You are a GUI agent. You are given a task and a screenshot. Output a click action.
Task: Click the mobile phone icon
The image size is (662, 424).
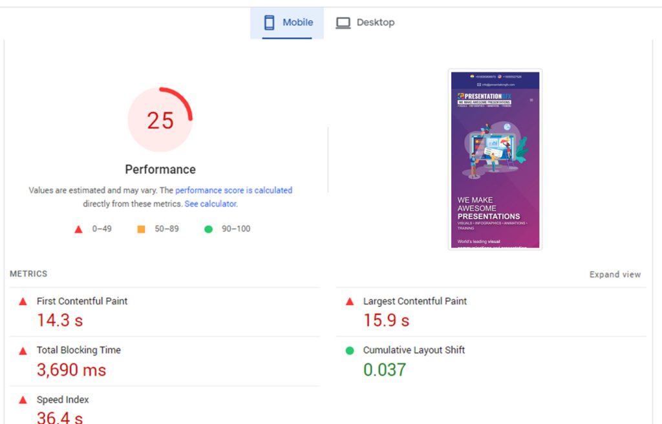click(269, 23)
